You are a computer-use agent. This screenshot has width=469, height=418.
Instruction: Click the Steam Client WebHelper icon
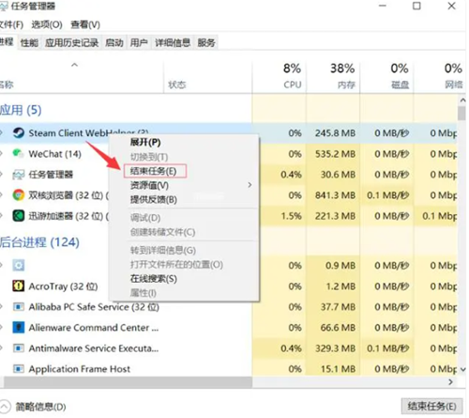tap(19, 133)
